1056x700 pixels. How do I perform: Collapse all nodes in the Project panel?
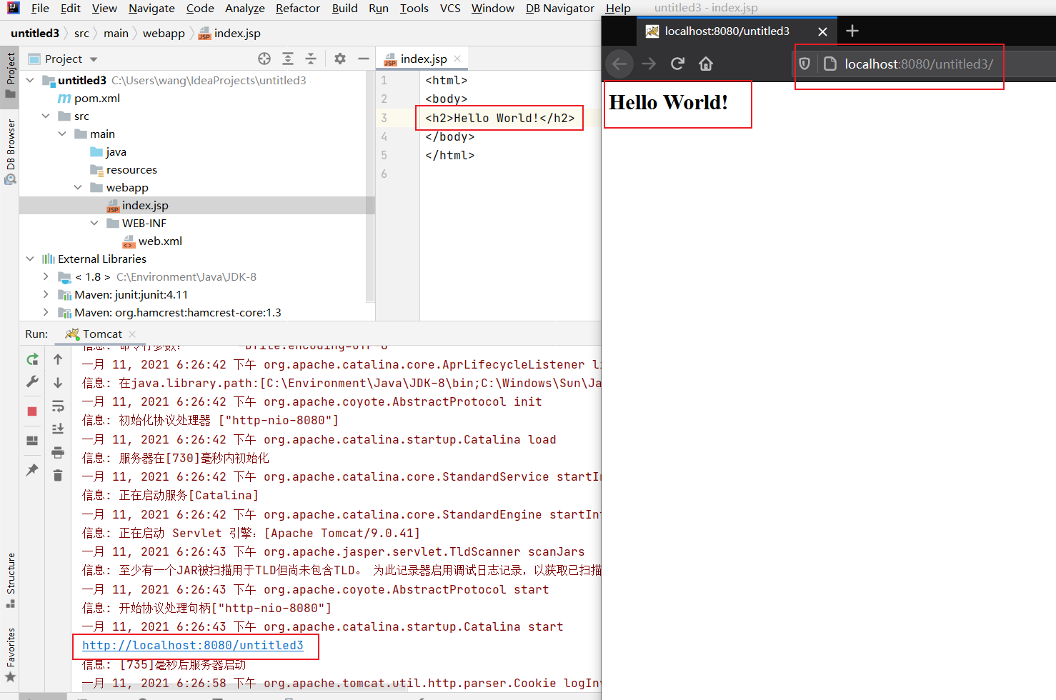pyautogui.click(x=311, y=59)
